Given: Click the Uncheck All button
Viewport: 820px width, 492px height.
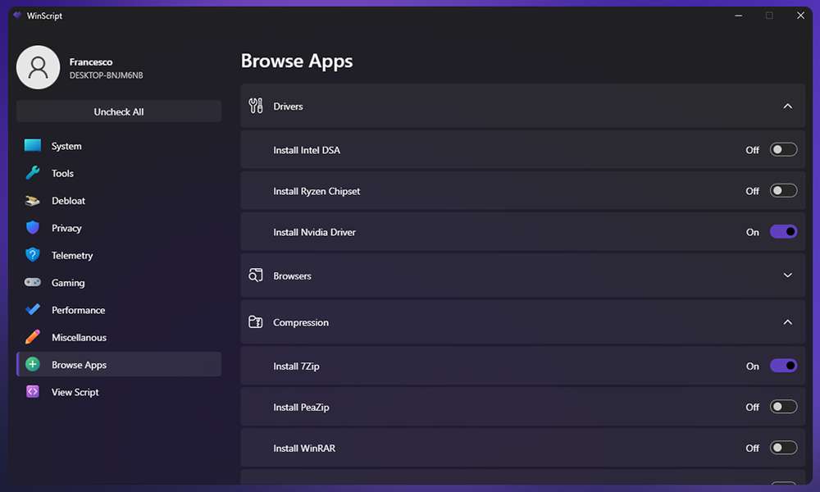Looking at the screenshot, I should [119, 112].
